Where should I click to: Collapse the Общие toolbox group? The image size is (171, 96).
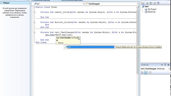1,3
